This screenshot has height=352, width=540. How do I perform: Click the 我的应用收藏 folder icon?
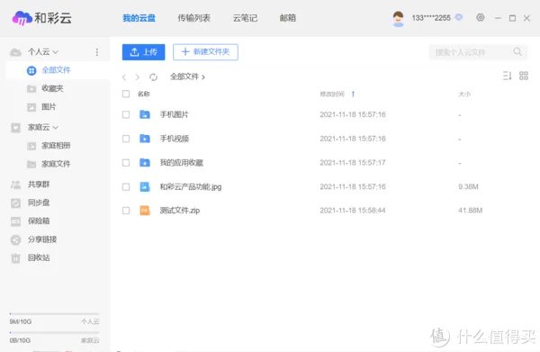(145, 163)
